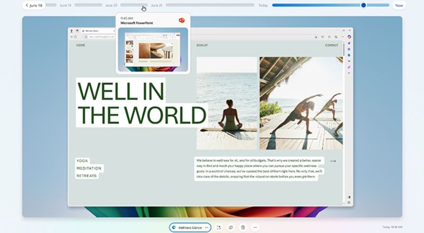The width and height of the screenshot is (424, 233).
Task: Click the browser back arrow icon
Action: [72, 37]
